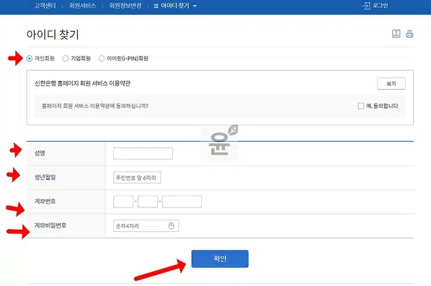
Task: Select the 기업회원 radio button
Action: [x=66, y=58]
